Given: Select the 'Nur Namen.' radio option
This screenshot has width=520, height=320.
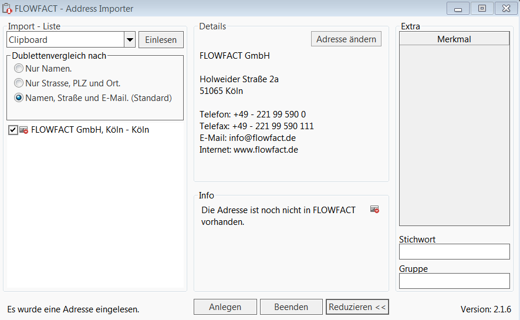Looking at the screenshot, I should coord(19,68).
